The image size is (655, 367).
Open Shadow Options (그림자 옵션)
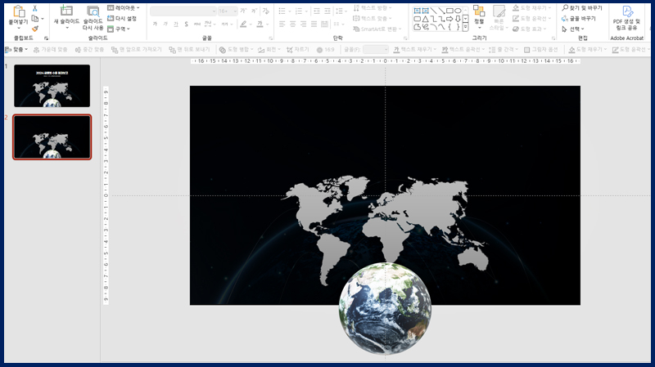[x=540, y=50]
